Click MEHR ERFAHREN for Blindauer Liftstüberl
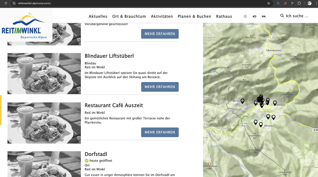This screenshot has height=177, width=318. [x=160, y=87]
